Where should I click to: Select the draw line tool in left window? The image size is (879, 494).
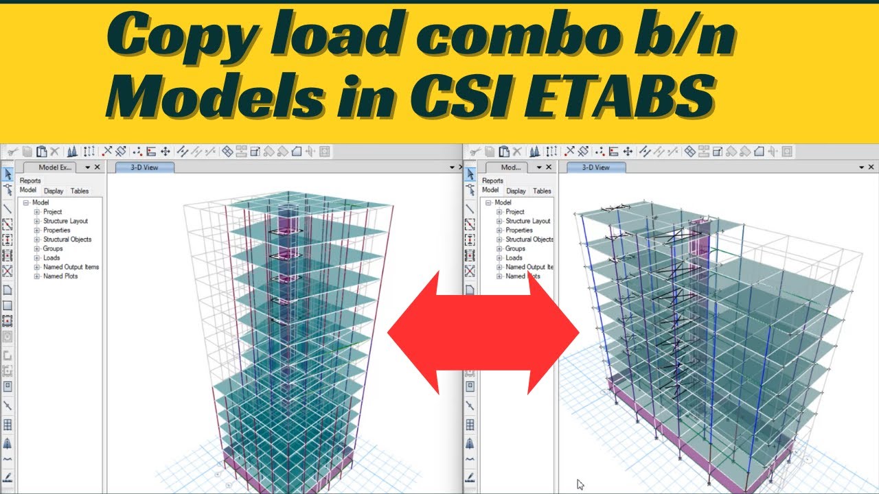[8, 208]
